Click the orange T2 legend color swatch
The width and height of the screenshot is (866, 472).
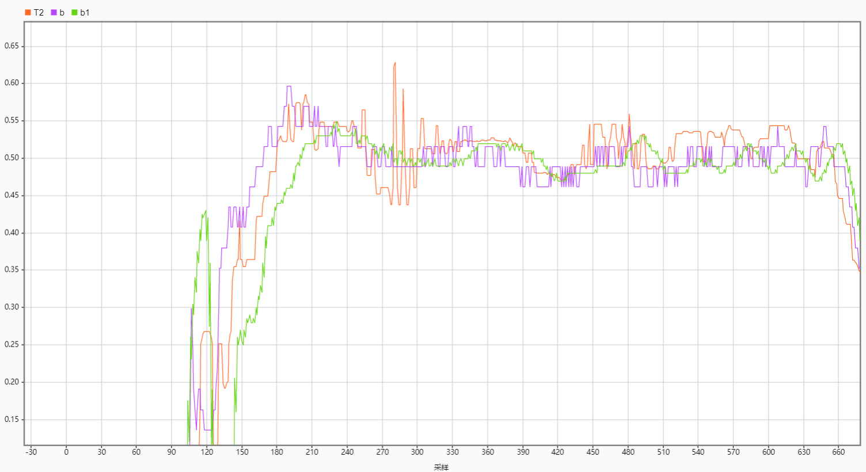(x=28, y=13)
